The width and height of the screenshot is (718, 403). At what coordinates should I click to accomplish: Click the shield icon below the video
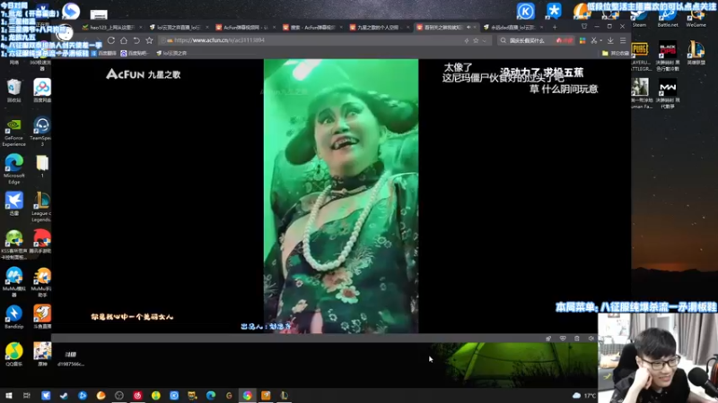[563, 339]
